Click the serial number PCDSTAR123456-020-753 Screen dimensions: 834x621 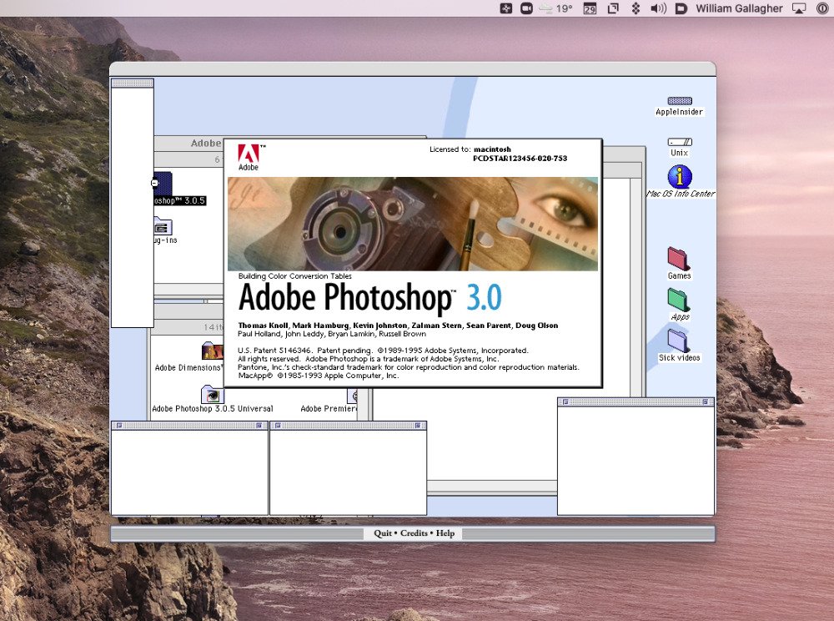[520, 158]
